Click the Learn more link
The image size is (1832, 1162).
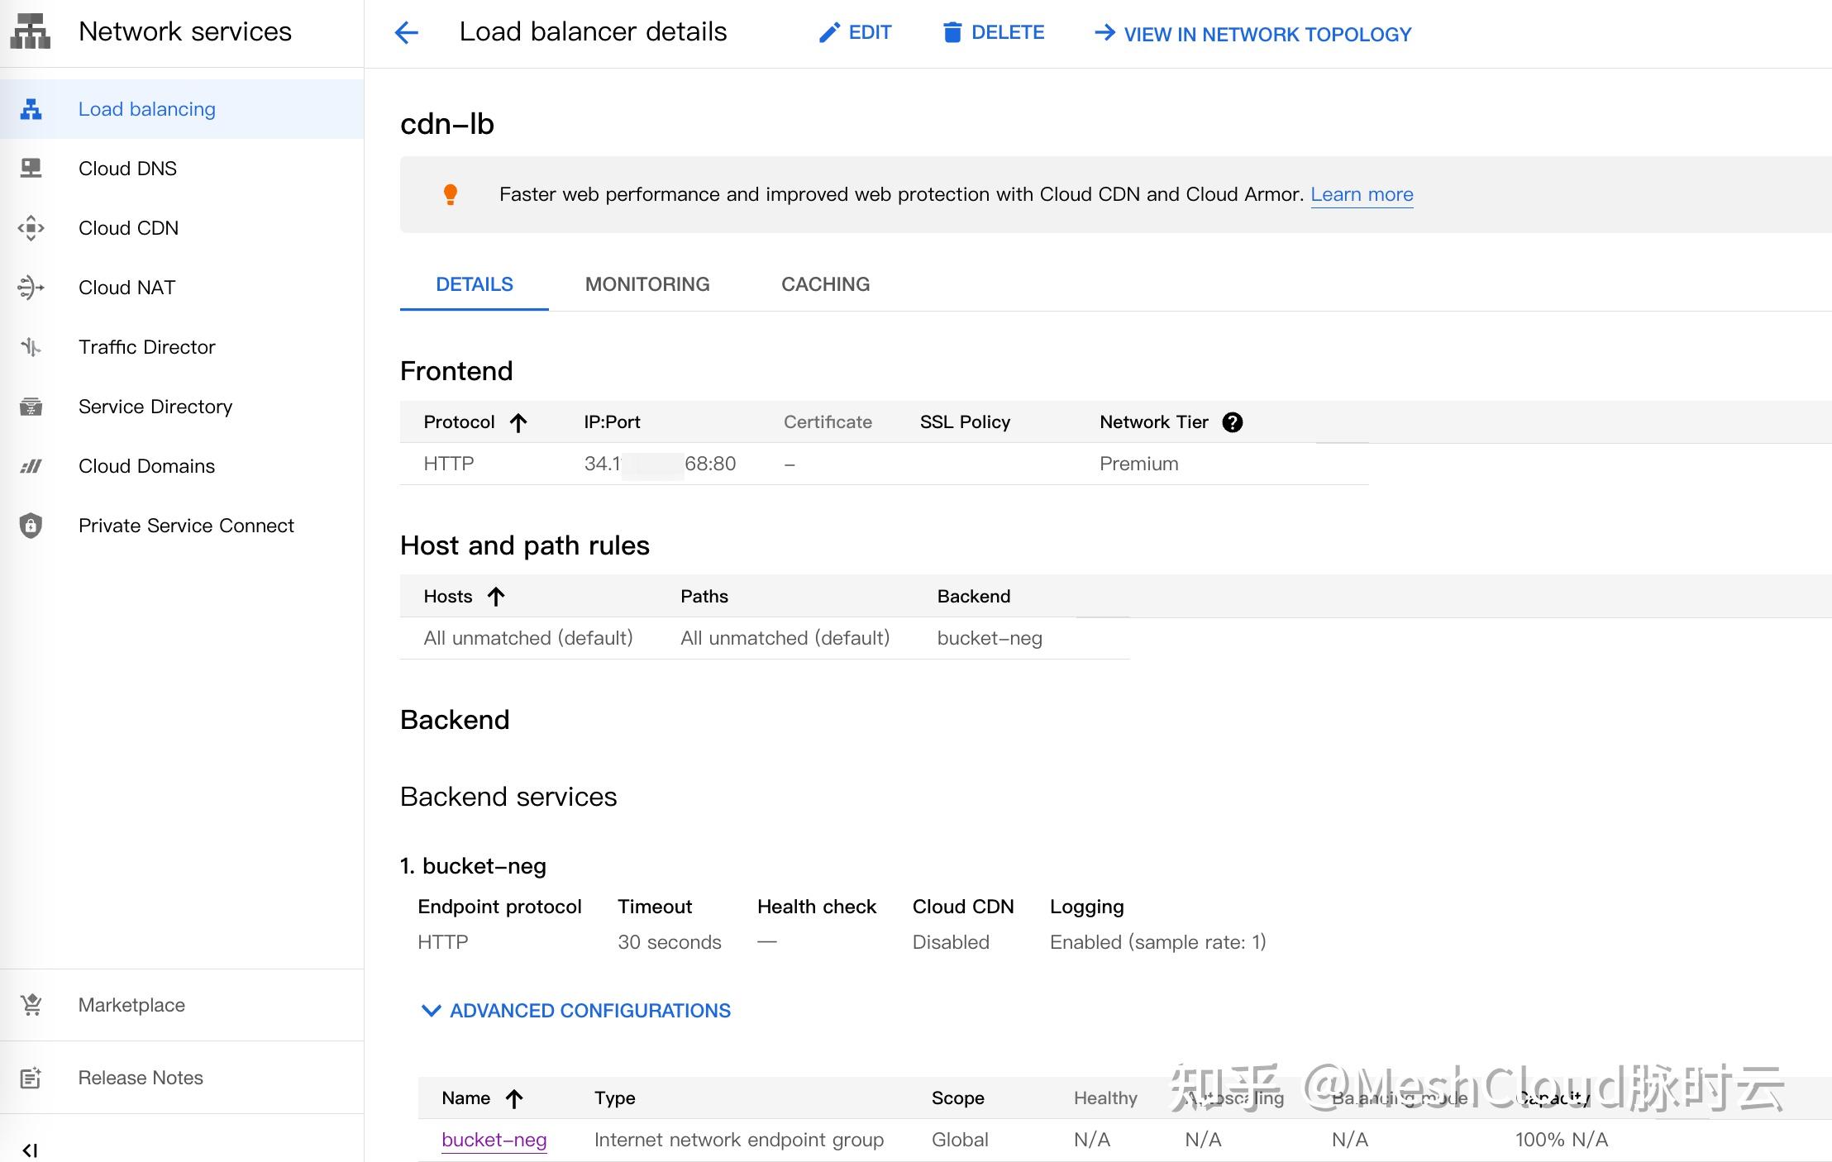click(x=1362, y=194)
